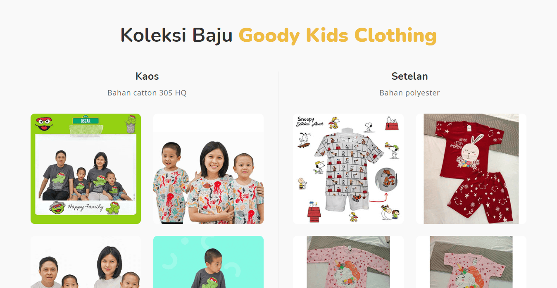
Task: Select the Setelan category heading
Action: [x=409, y=76]
